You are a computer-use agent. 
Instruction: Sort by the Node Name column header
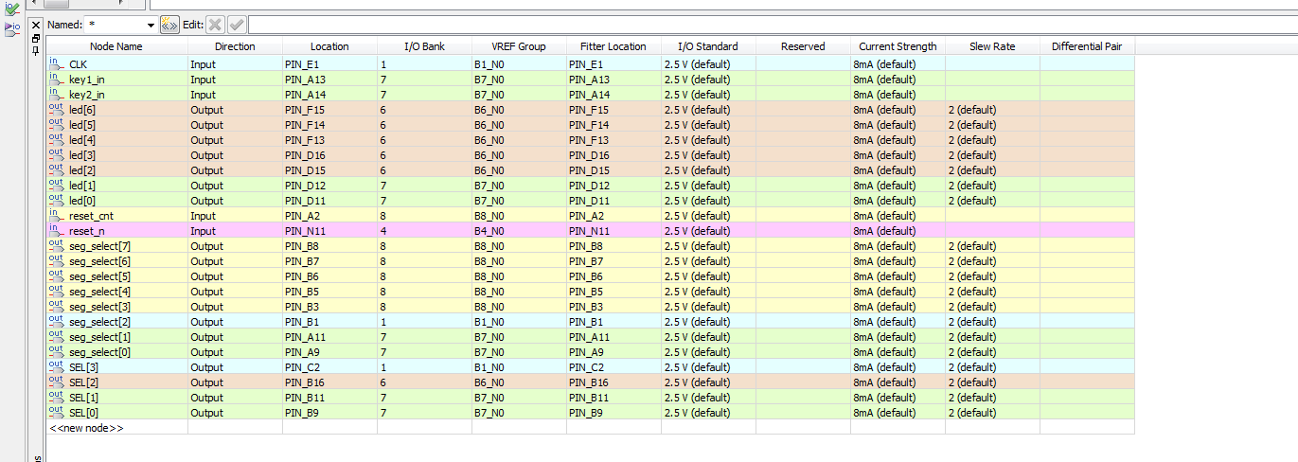116,46
